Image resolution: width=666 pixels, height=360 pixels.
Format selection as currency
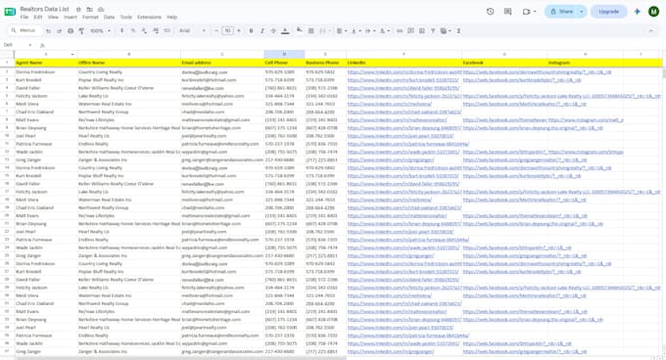point(121,31)
